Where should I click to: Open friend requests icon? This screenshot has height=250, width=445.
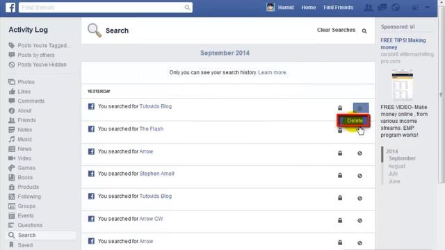[x=368, y=8]
